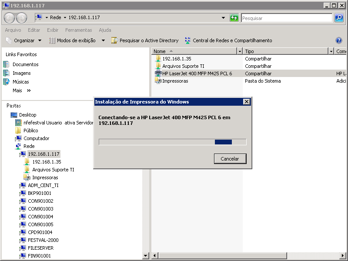Click the Cancelar button in dialog
Image resolution: width=348 pixels, height=261 pixels.
point(230,159)
